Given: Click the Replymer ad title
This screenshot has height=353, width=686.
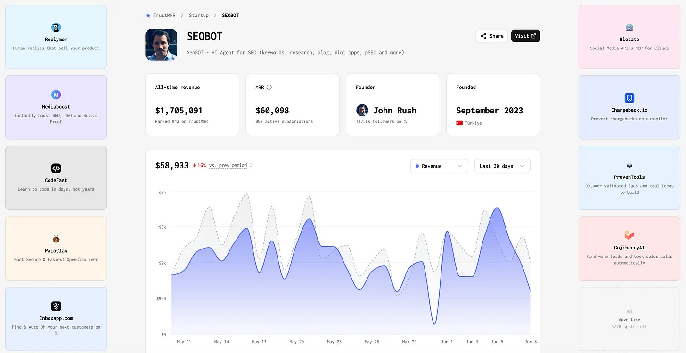Looking at the screenshot, I should [x=56, y=40].
